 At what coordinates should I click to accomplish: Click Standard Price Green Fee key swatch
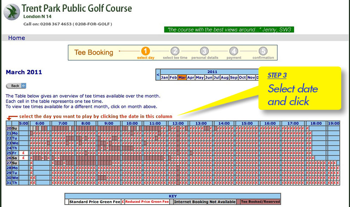[66, 202]
